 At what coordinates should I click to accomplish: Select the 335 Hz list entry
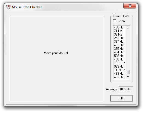click(119, 49)
